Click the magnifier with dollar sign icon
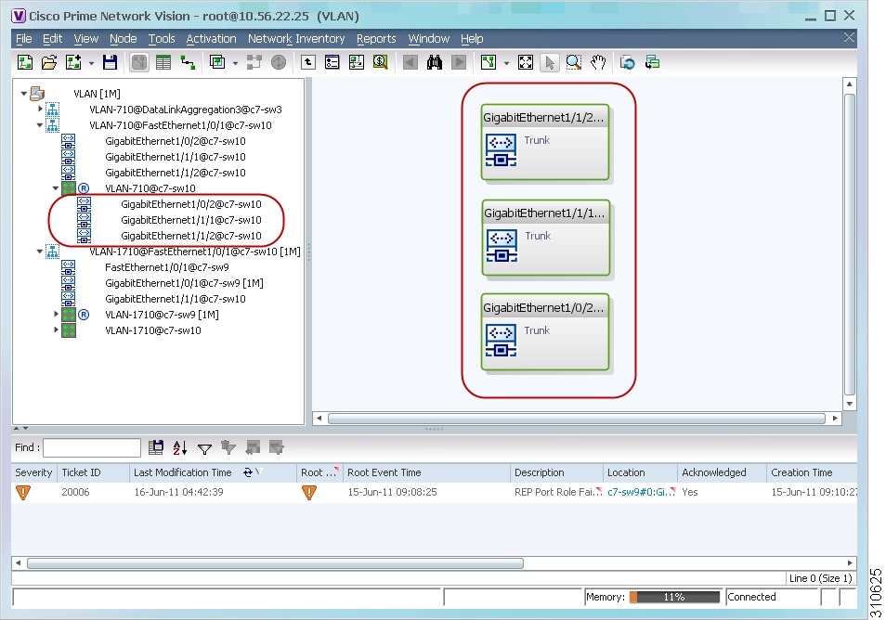 click(381, 62)
